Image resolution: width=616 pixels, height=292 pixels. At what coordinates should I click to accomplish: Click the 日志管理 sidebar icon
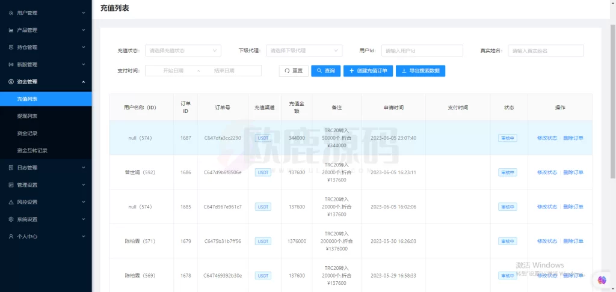(11, 168)
